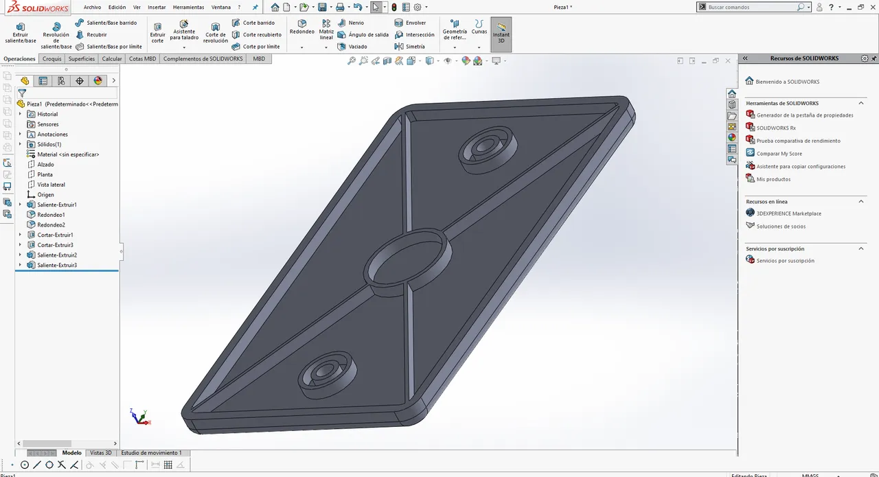This screenshot has width=879, height=477.
Task: Select the Simetría mirror tool
Action: coord(409,47)
